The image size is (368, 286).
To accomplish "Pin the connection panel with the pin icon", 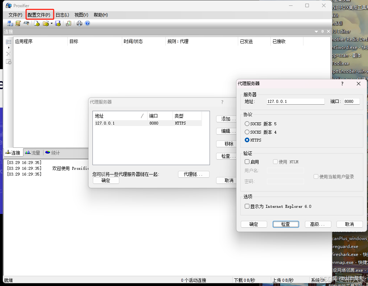I will pyautogui.click(x=322, y=31).
